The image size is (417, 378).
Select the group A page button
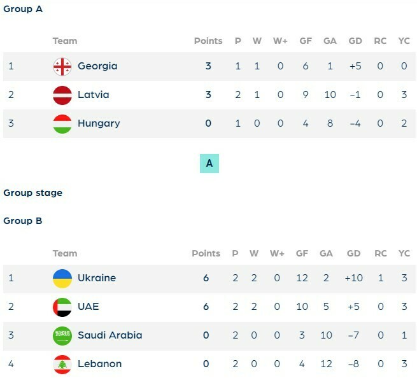pos(209,164)
